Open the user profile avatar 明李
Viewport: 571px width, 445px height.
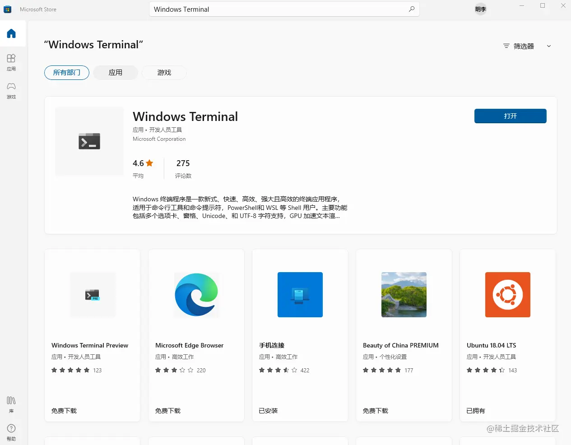coord(481,9)
